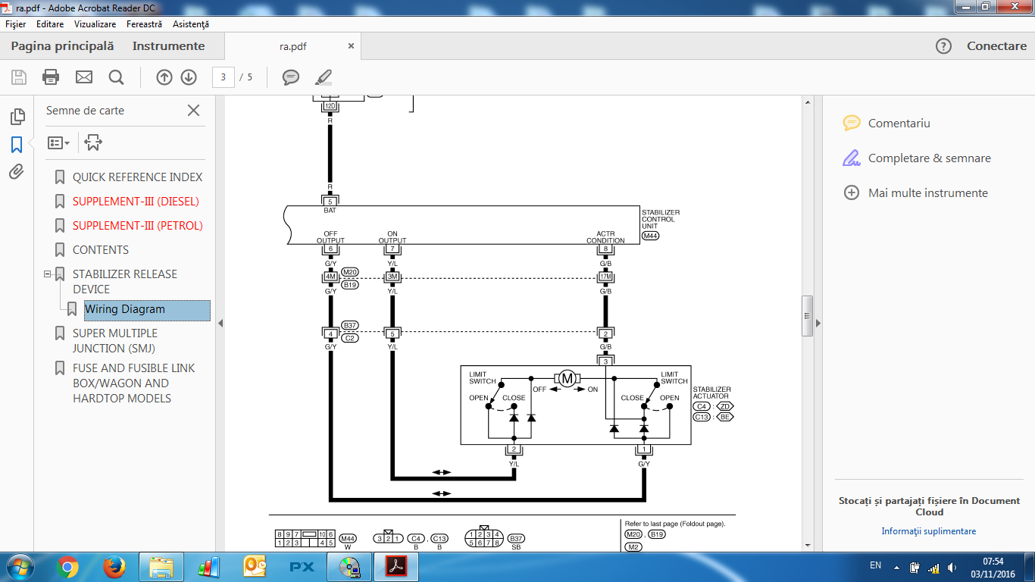This screenshot has width=1035, height=582.
Task: Click the volume speaker tray icon
Action: click(952, 566)
